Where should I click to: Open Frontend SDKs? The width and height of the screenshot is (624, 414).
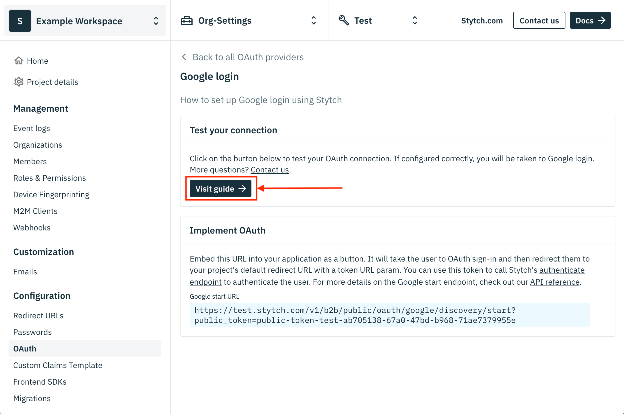[x=40, y=382]
